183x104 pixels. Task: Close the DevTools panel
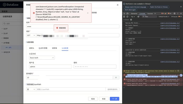[181, 13]
